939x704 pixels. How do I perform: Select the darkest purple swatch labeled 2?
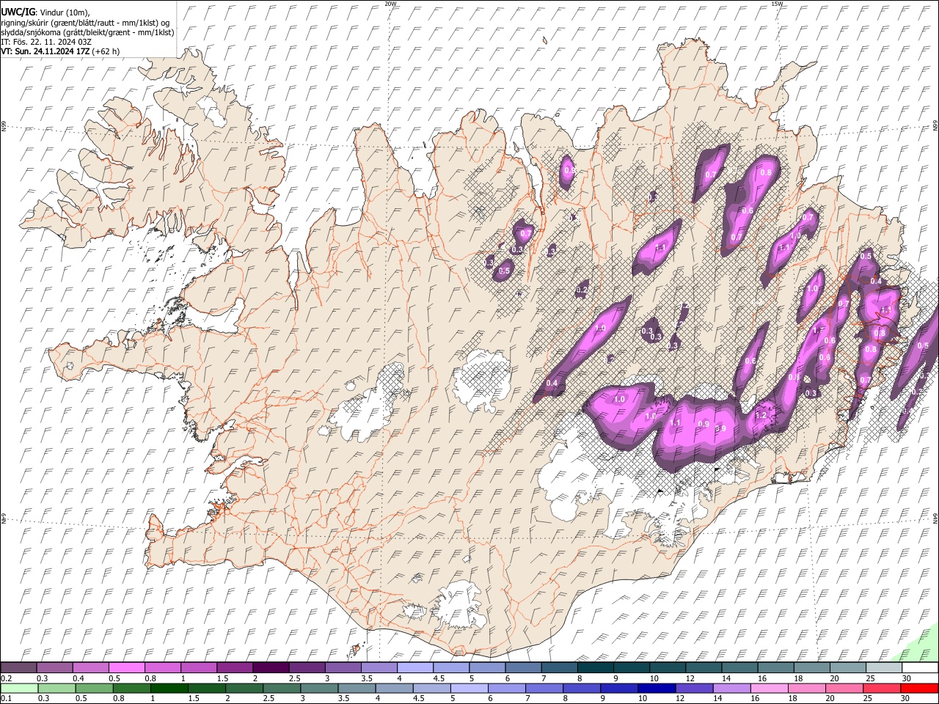270,667
